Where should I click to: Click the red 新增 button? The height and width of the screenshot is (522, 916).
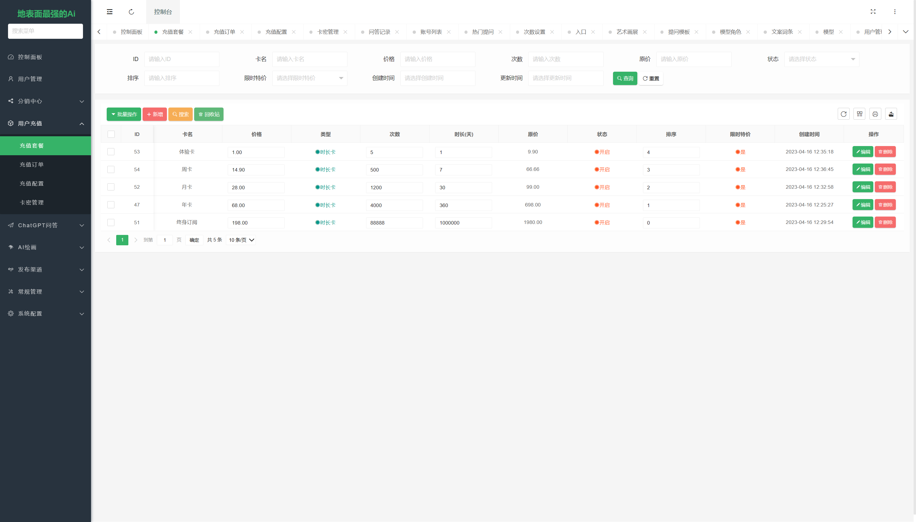(154, 114)
